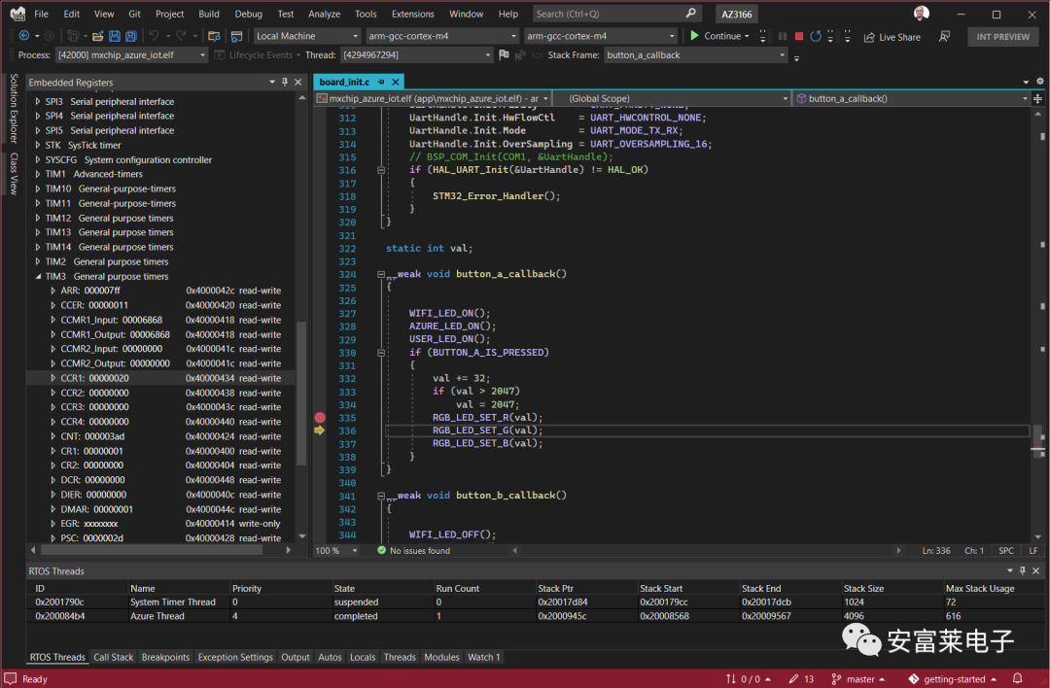1050x688 pixels.
Task: Open the Process selection dropdown
Action: 131,54
